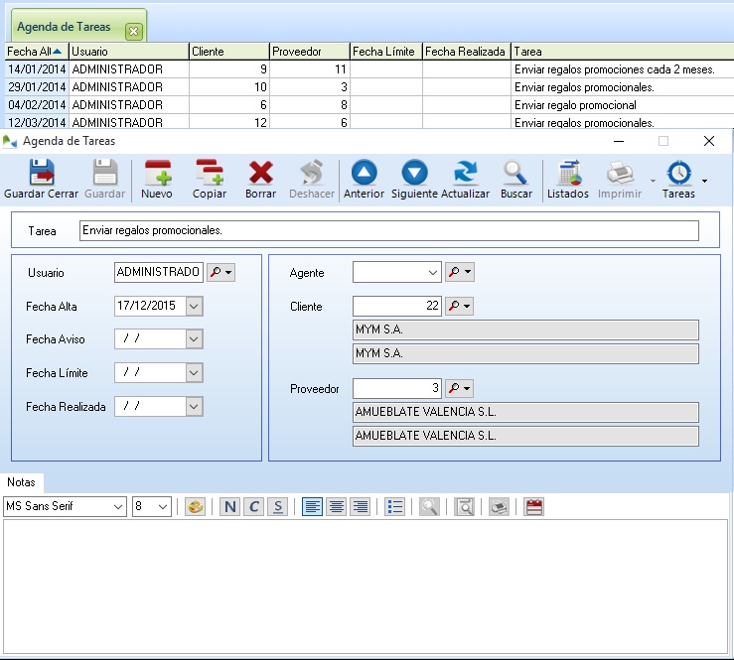Image resolution: width=734 pixels, height=660 pixels.
Task: Toggle italic (C) formatting in notes
Action: tap(254, 507)
